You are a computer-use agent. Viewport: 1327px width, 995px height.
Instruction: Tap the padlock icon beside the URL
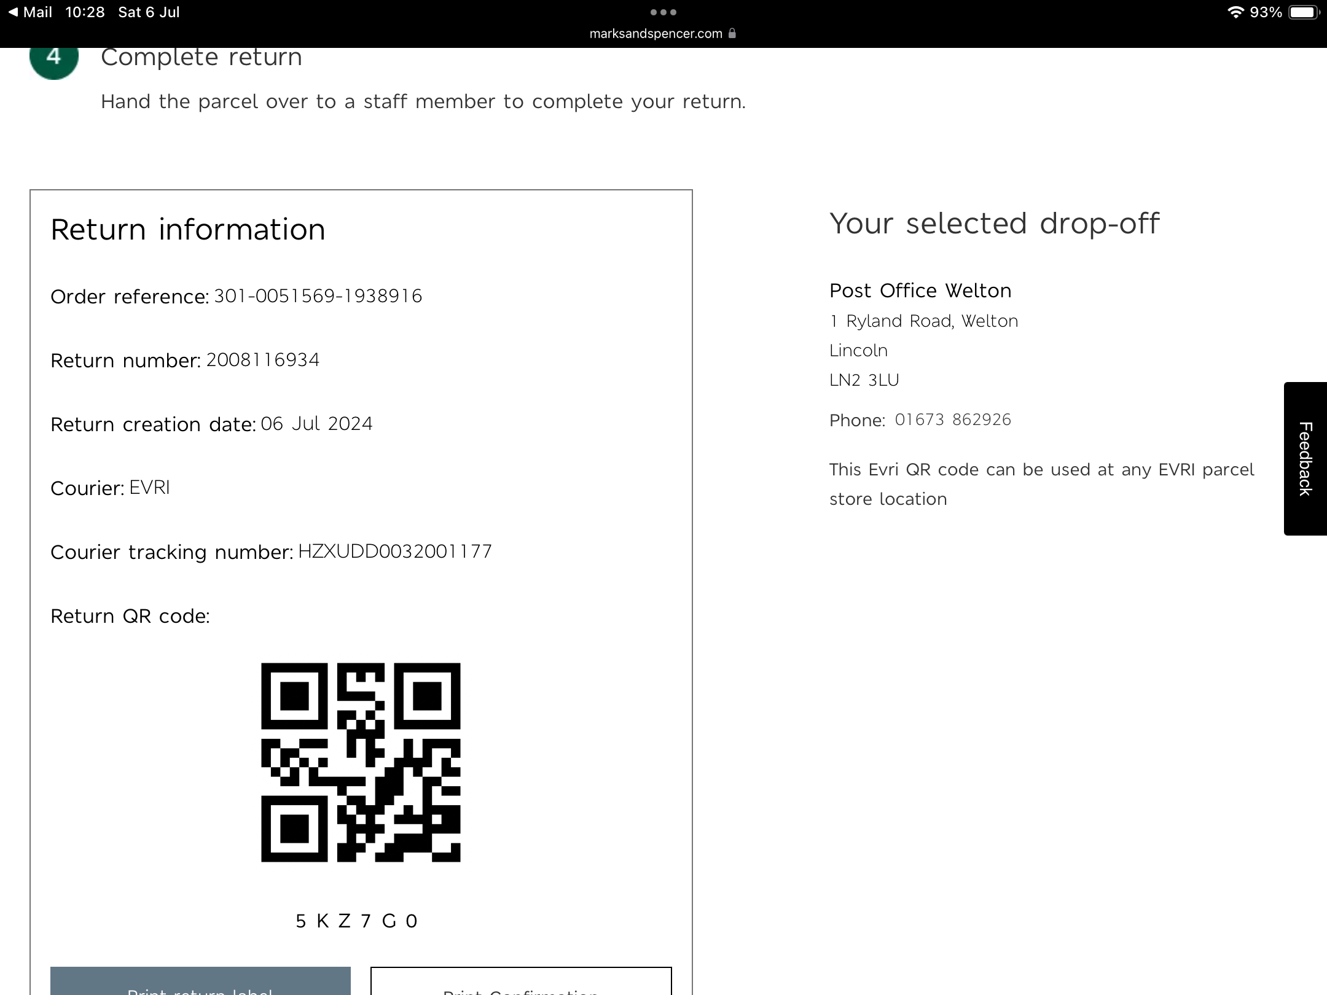coord(732,33)
